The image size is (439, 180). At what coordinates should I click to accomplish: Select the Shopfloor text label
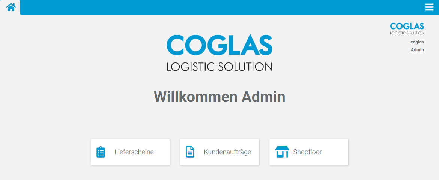tap(307, 152)
